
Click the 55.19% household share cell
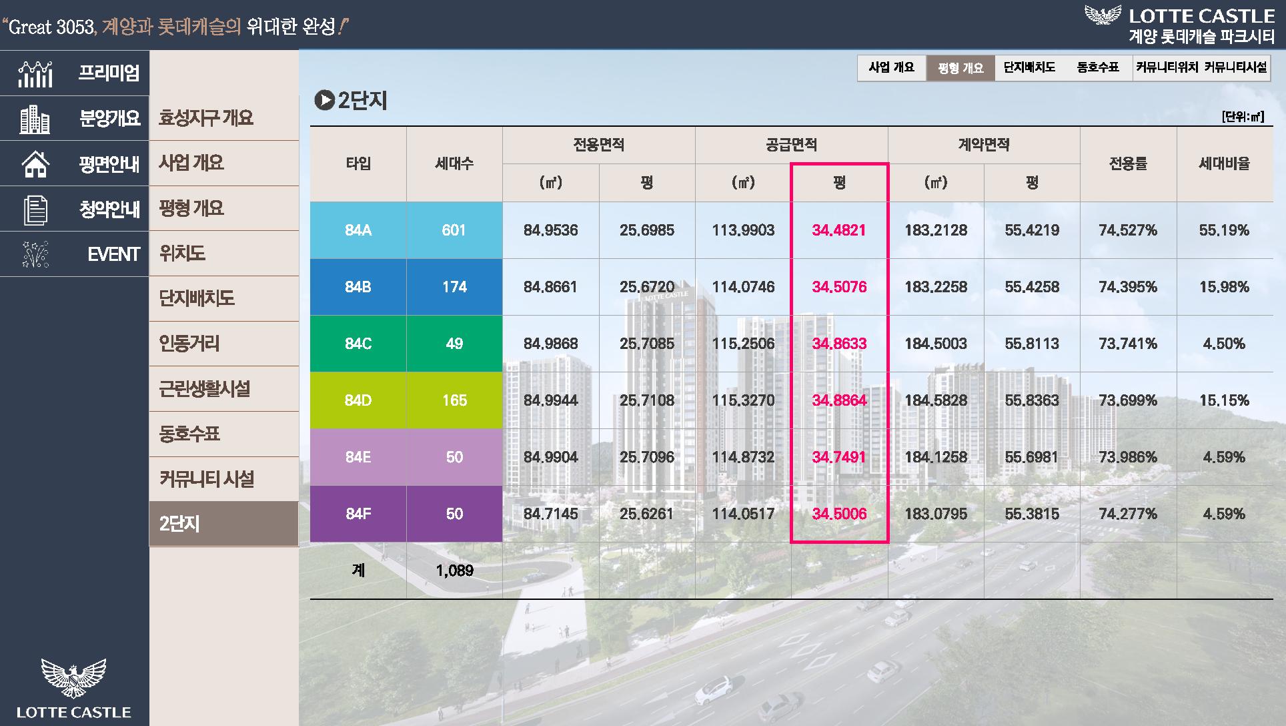coord(1225,230)
